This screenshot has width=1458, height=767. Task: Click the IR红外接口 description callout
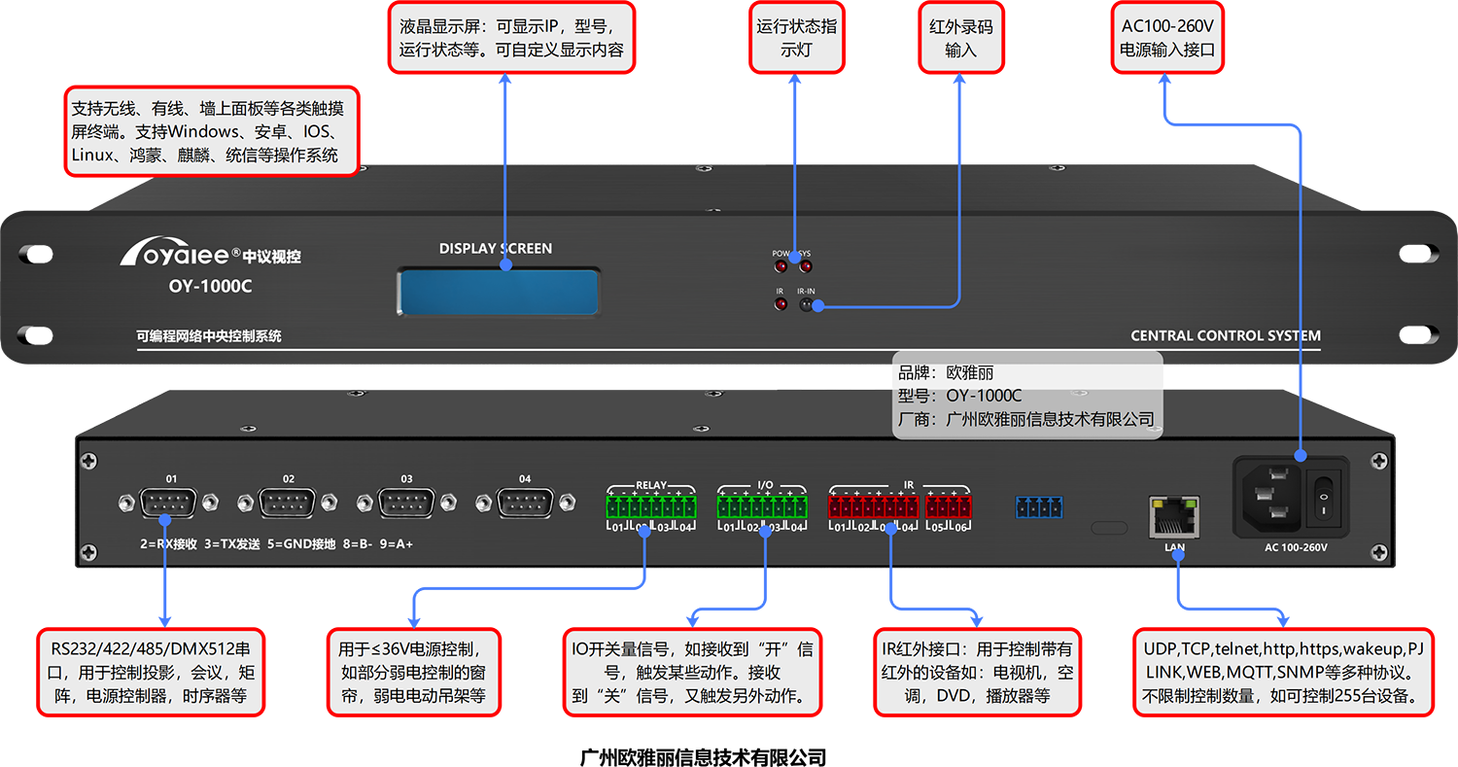tap(977, 673)
